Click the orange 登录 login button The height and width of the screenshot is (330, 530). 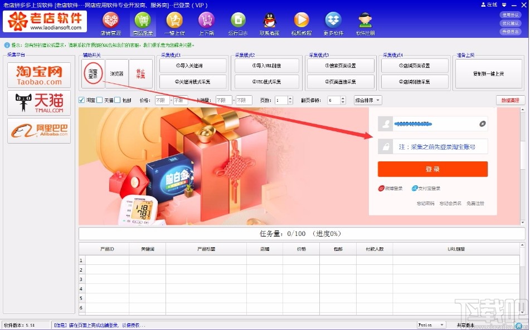[x=433, y=169]
